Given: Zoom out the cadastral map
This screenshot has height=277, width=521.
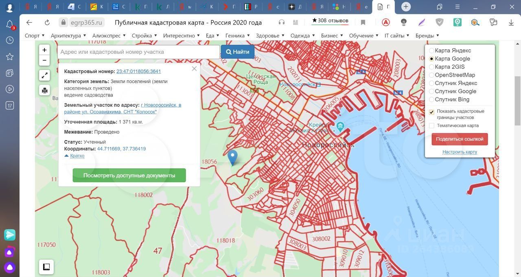Looking at the screenshot, I should coord(44,60).
